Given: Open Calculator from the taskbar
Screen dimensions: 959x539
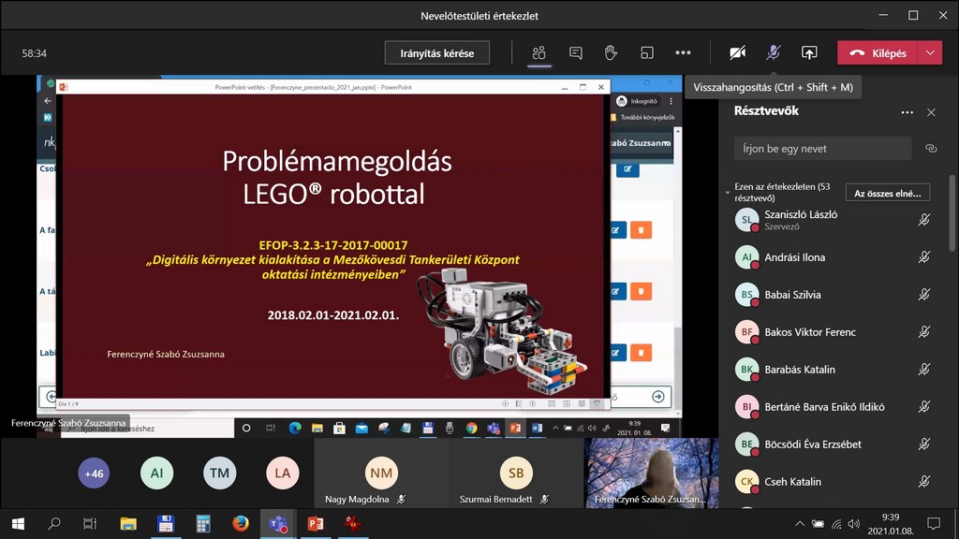Looking at the screenshot, I should click(203, 524).
